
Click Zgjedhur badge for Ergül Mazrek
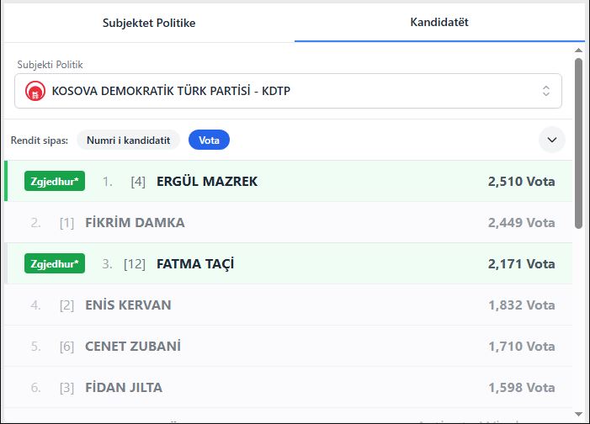(55, 181)
